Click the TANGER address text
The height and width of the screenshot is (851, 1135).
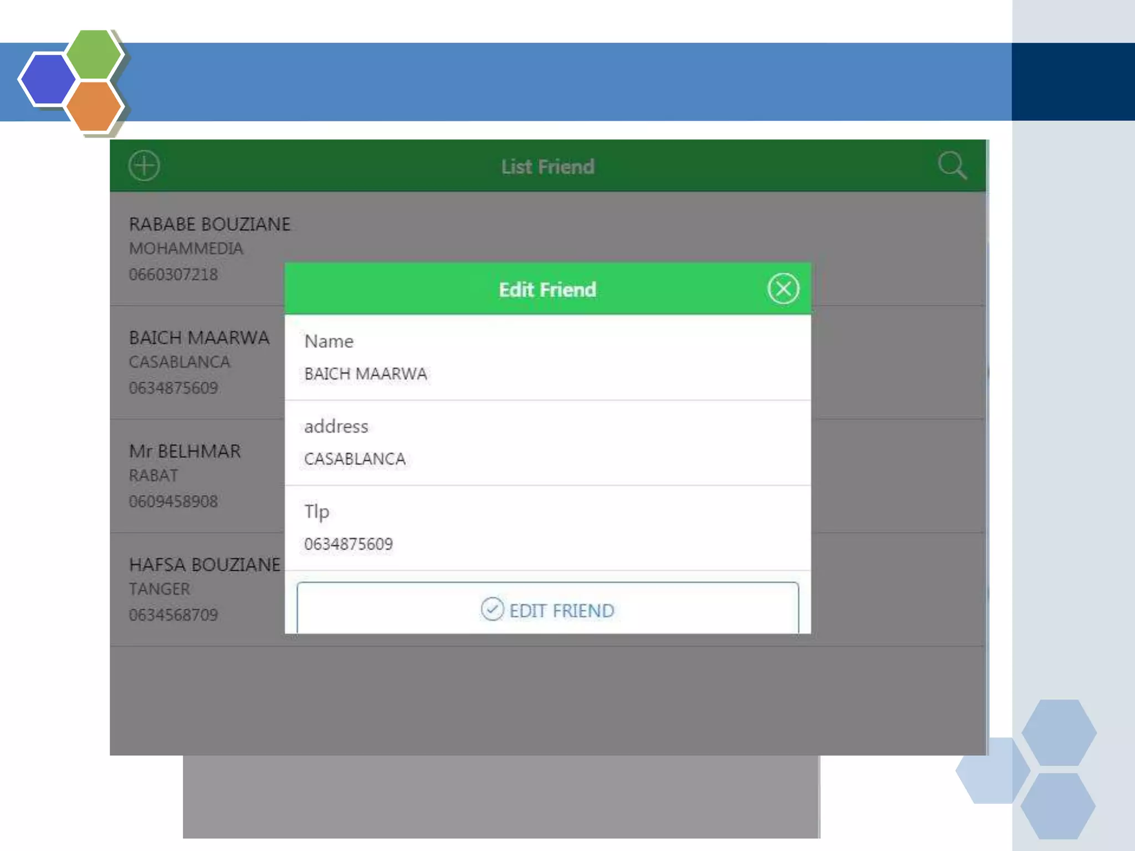(x=160, y=589)
